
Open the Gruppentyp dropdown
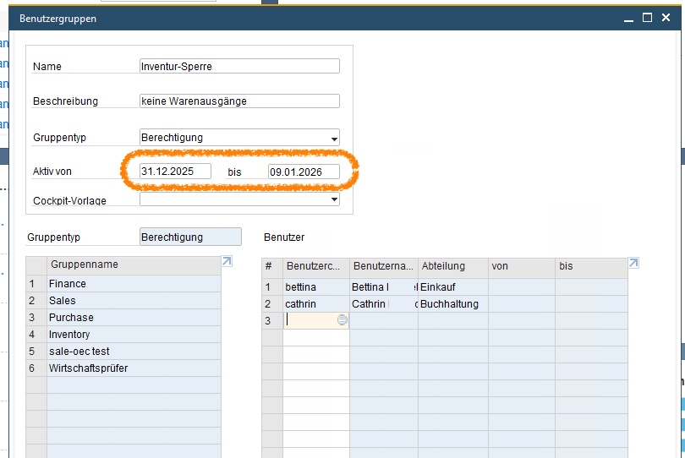click(x=334, y=139)
